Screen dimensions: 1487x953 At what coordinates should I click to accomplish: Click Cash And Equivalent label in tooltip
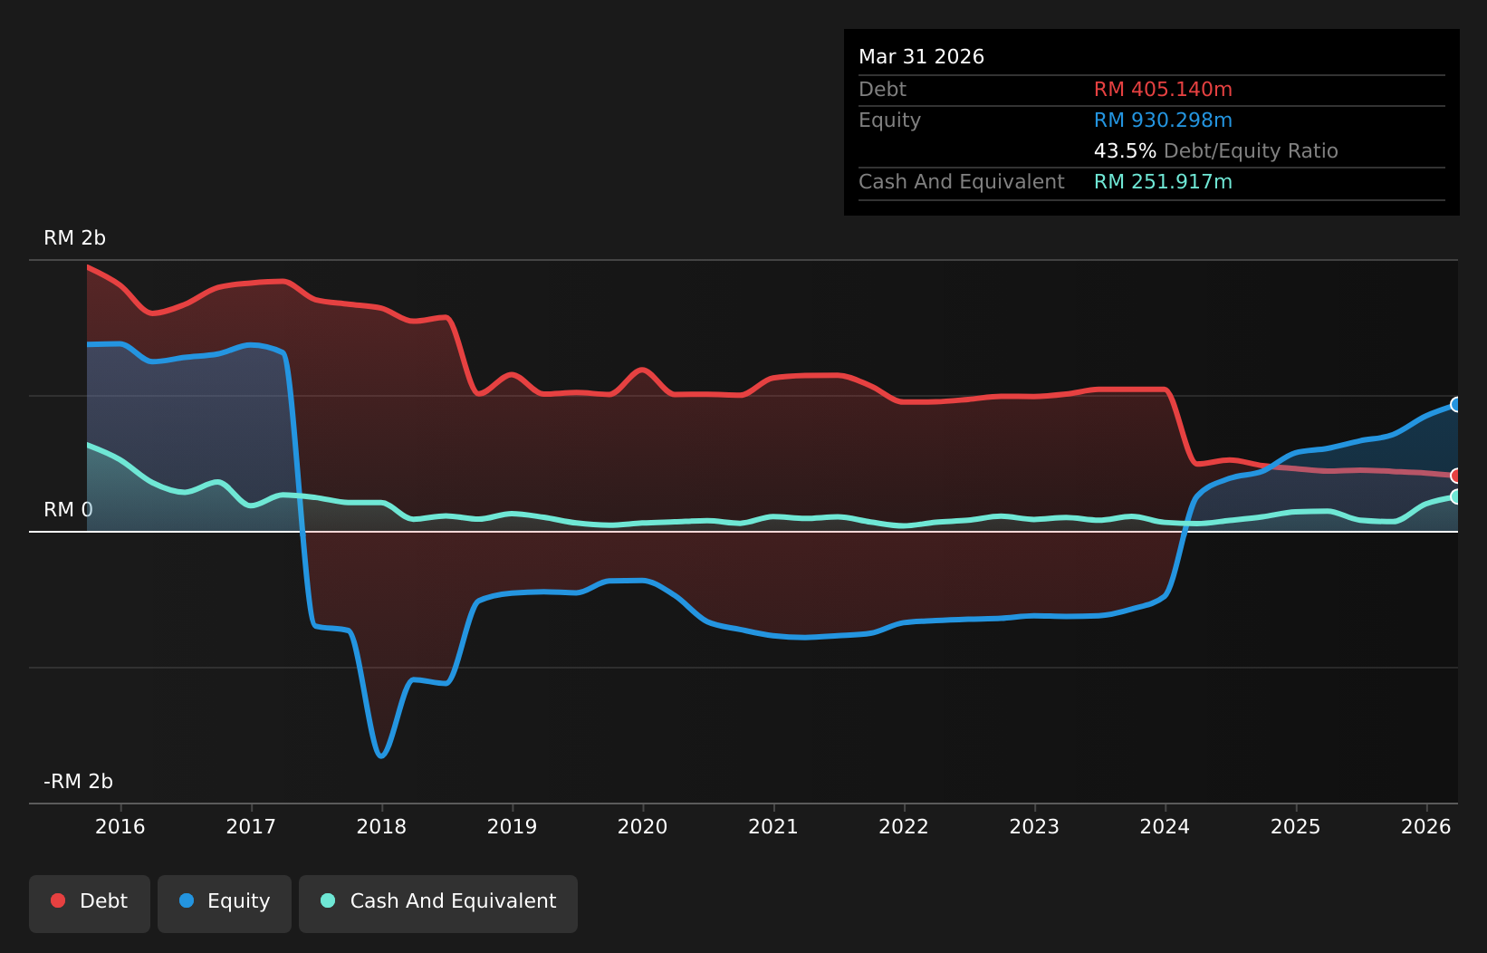pyautogui.click(x=961, y=182)
